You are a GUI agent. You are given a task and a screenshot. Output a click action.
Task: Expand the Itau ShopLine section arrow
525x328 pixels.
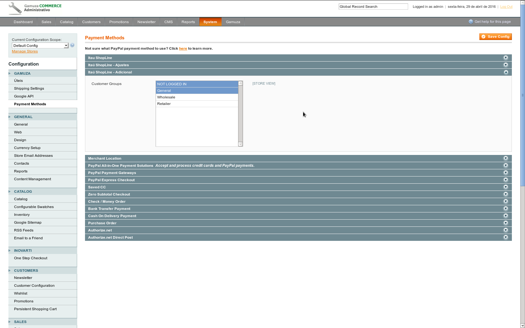pos(506,58)
